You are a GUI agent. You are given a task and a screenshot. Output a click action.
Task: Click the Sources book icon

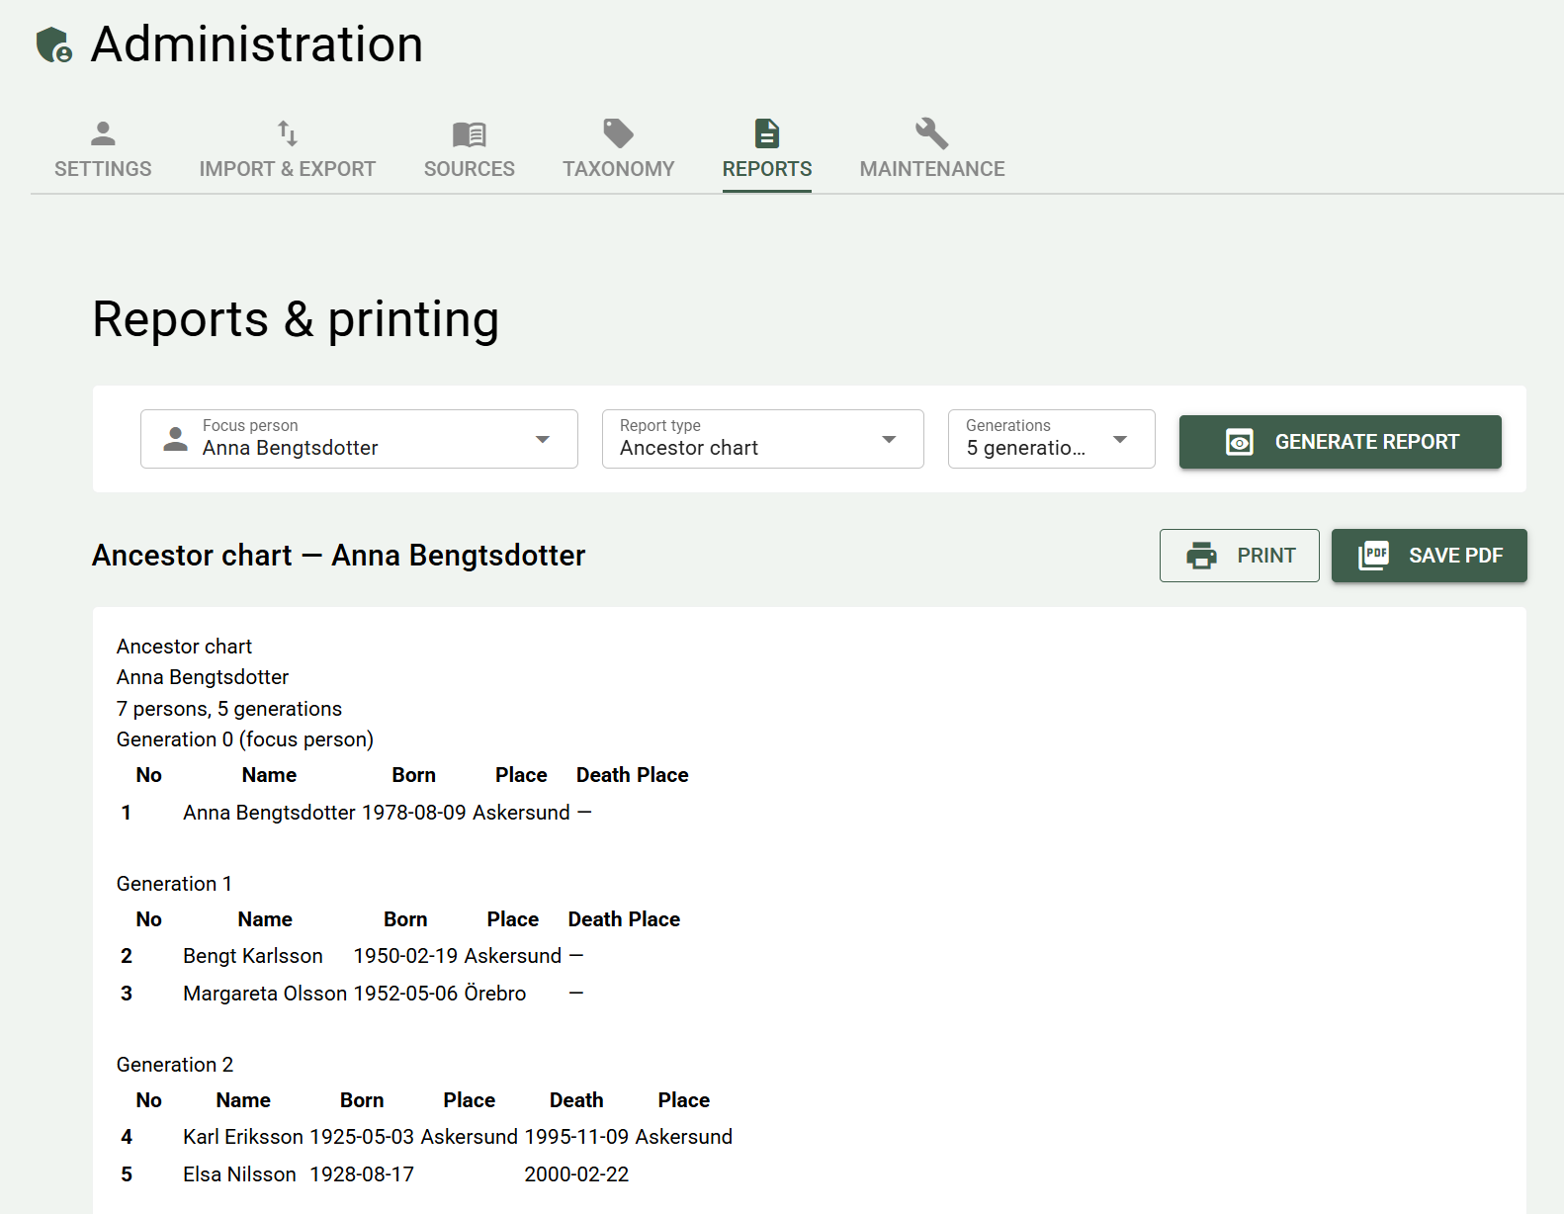[x=470, y=133]
